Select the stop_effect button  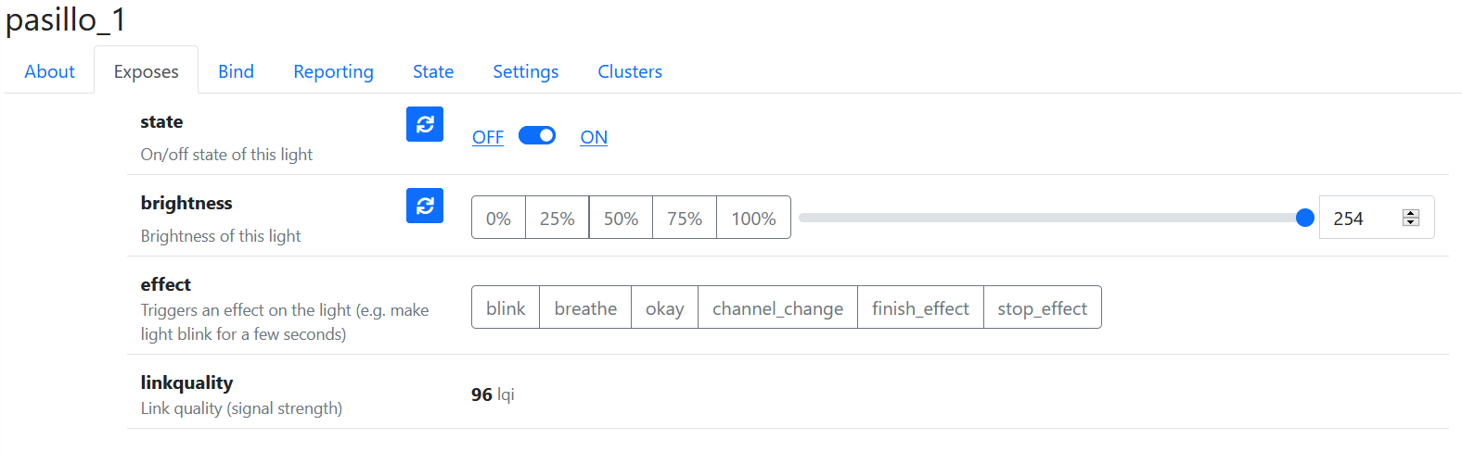click(1042, 307)
